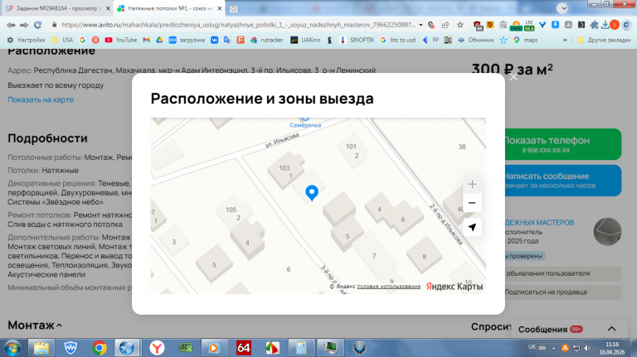Open the btc to usd bookmark
This screenshot has height=357, width=637.
[x=398, y=40]
